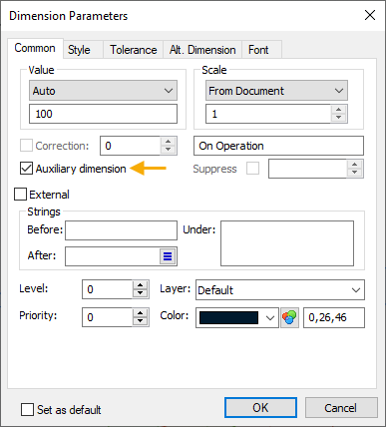Viewport: 386px width, 427px height.
Task: Close the Dimension Parameters dialog
Action: click(x=370, y=15)
